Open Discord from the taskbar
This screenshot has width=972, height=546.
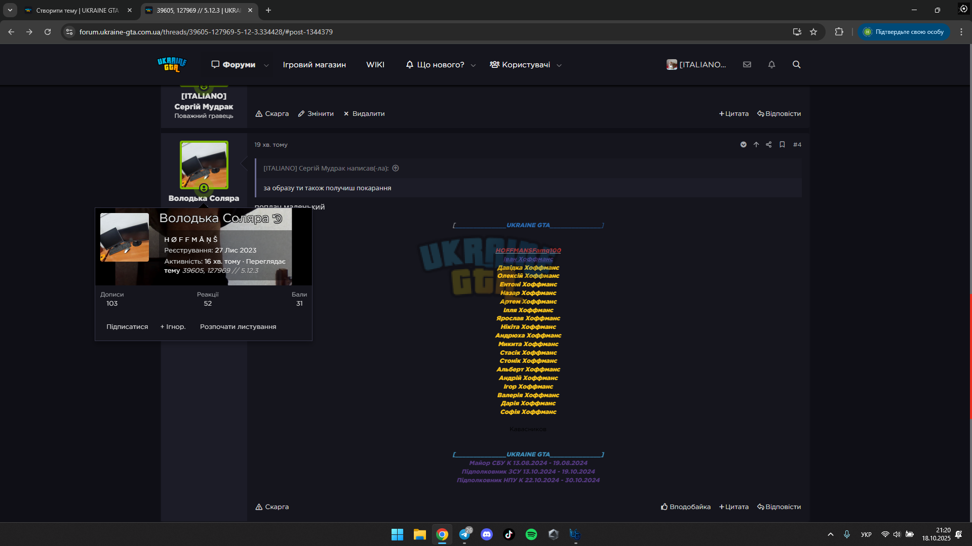pyautogui.click(x=487, y=534)
